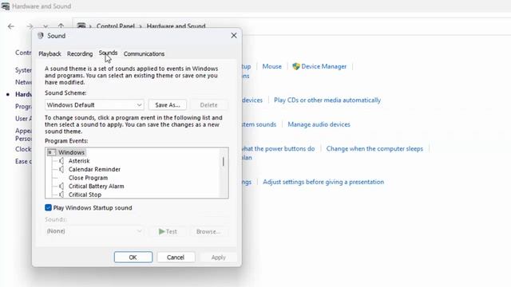Click the Sound dialog speaker title icon

41,36
